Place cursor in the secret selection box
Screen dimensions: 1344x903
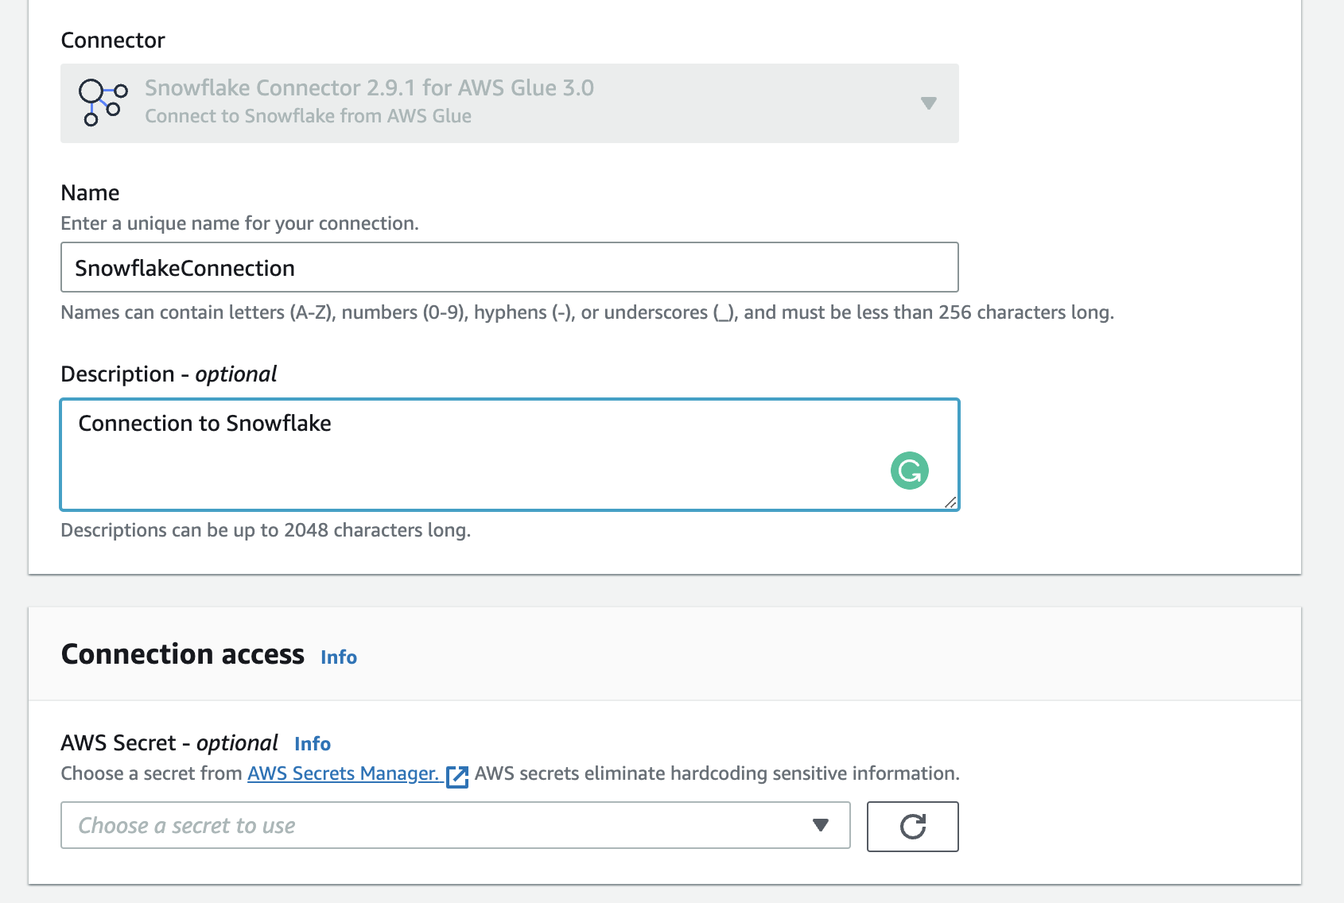tap(398, 826)
